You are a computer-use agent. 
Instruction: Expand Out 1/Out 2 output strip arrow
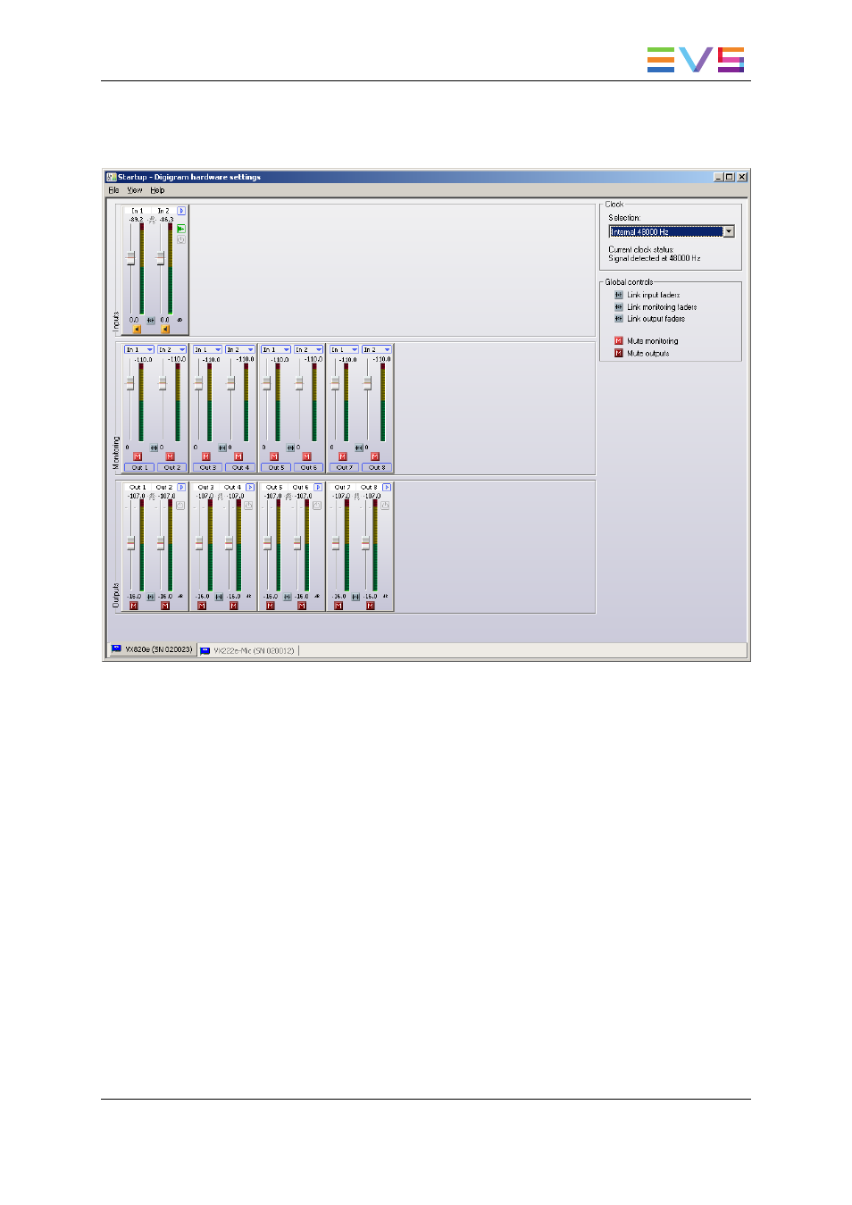[x=181, y=488]
